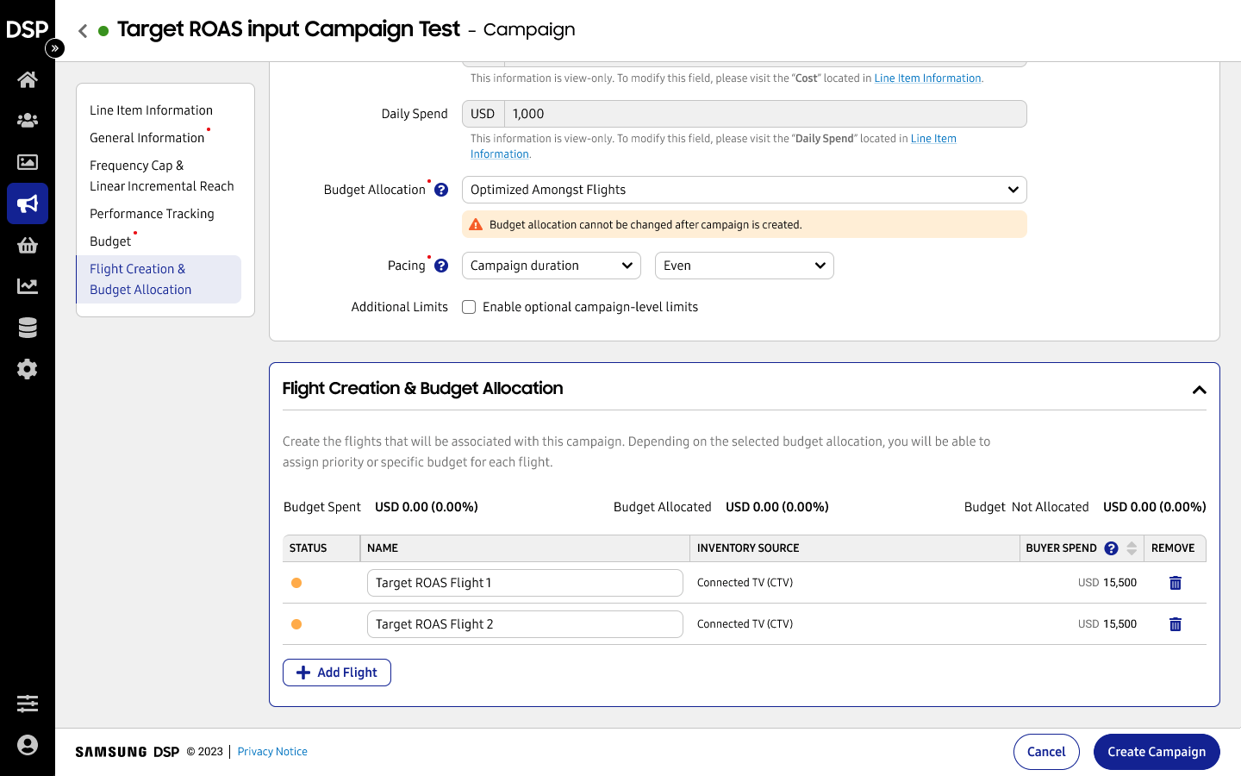This screenshot has width=1241, height=776.
Task: Enable optional campaign-level limits checkbox
Action: 469,307
